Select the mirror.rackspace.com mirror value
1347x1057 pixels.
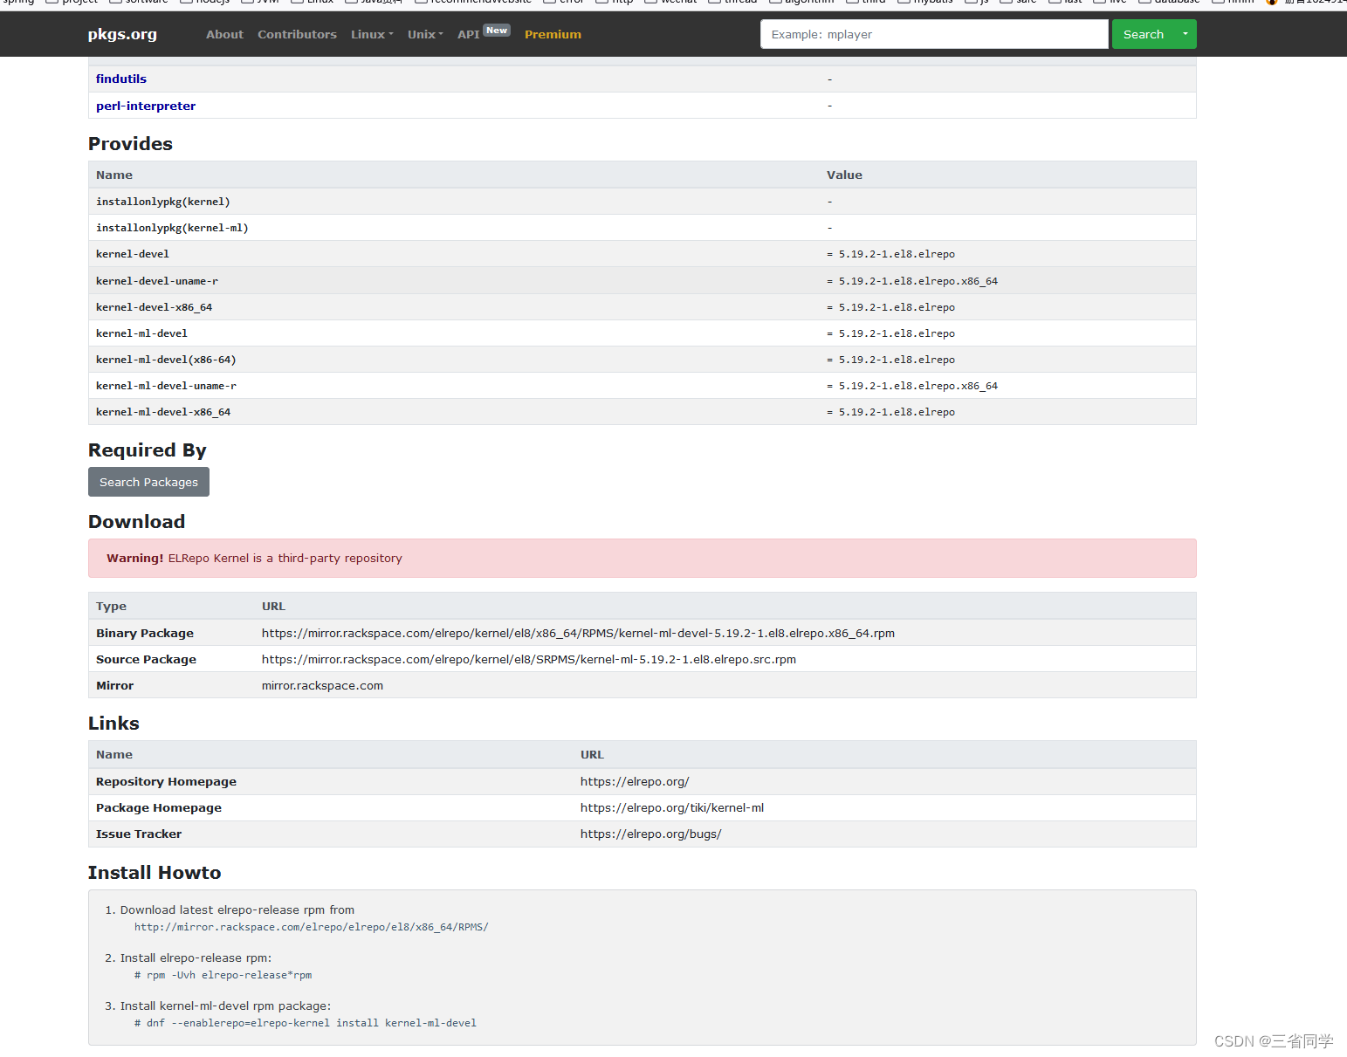coord(322,685)
